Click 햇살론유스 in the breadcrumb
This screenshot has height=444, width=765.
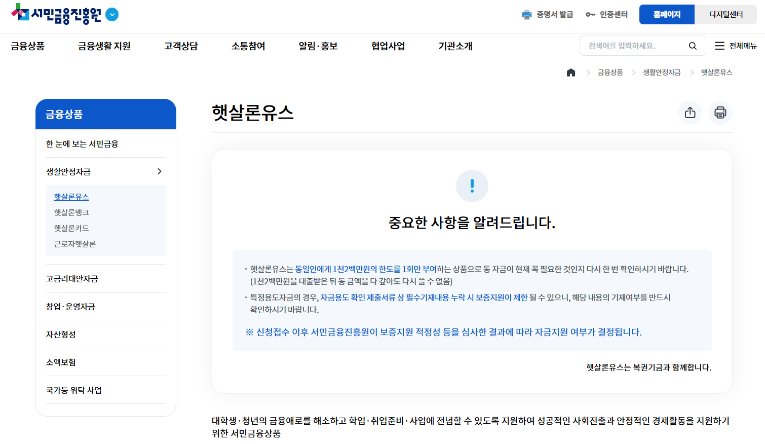[x=717, y=72]
